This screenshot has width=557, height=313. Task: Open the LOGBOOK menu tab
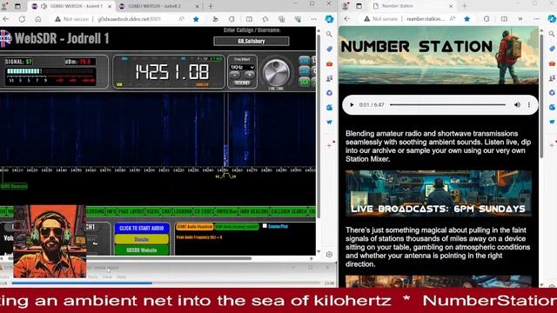(183, 211)
